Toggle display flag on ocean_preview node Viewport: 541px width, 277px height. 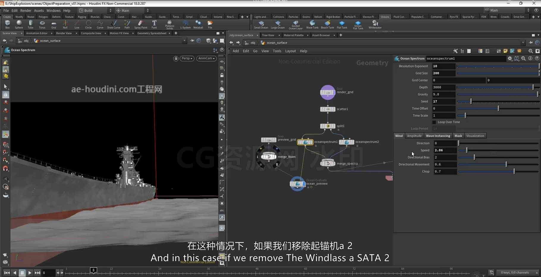pos(304,184)
